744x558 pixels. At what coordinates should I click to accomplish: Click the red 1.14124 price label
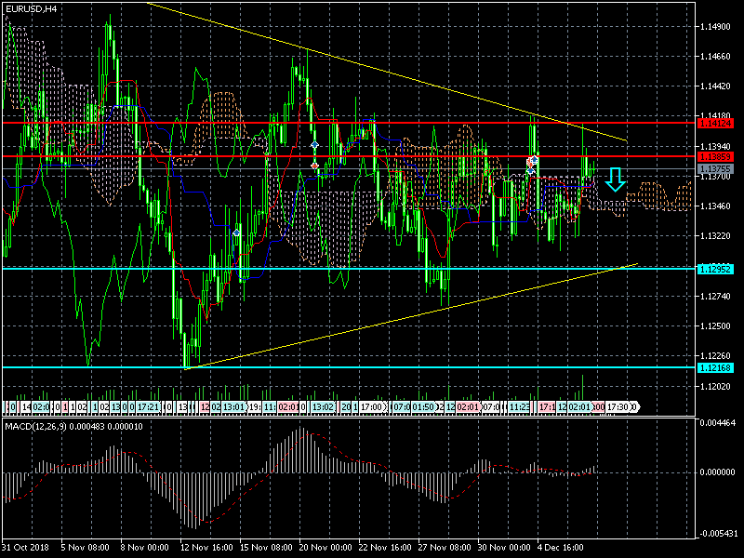click(715, 123)
